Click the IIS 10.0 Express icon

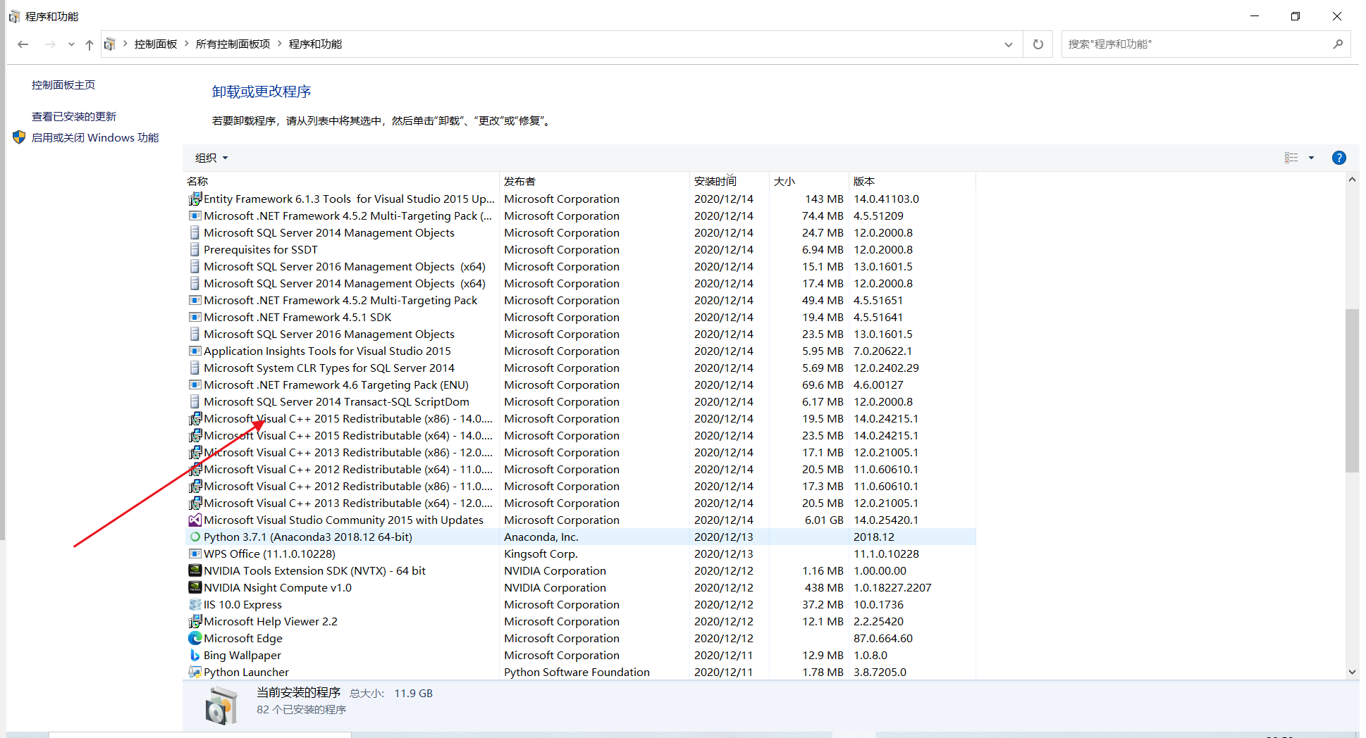pyautogui.click(x=195, y=605)
